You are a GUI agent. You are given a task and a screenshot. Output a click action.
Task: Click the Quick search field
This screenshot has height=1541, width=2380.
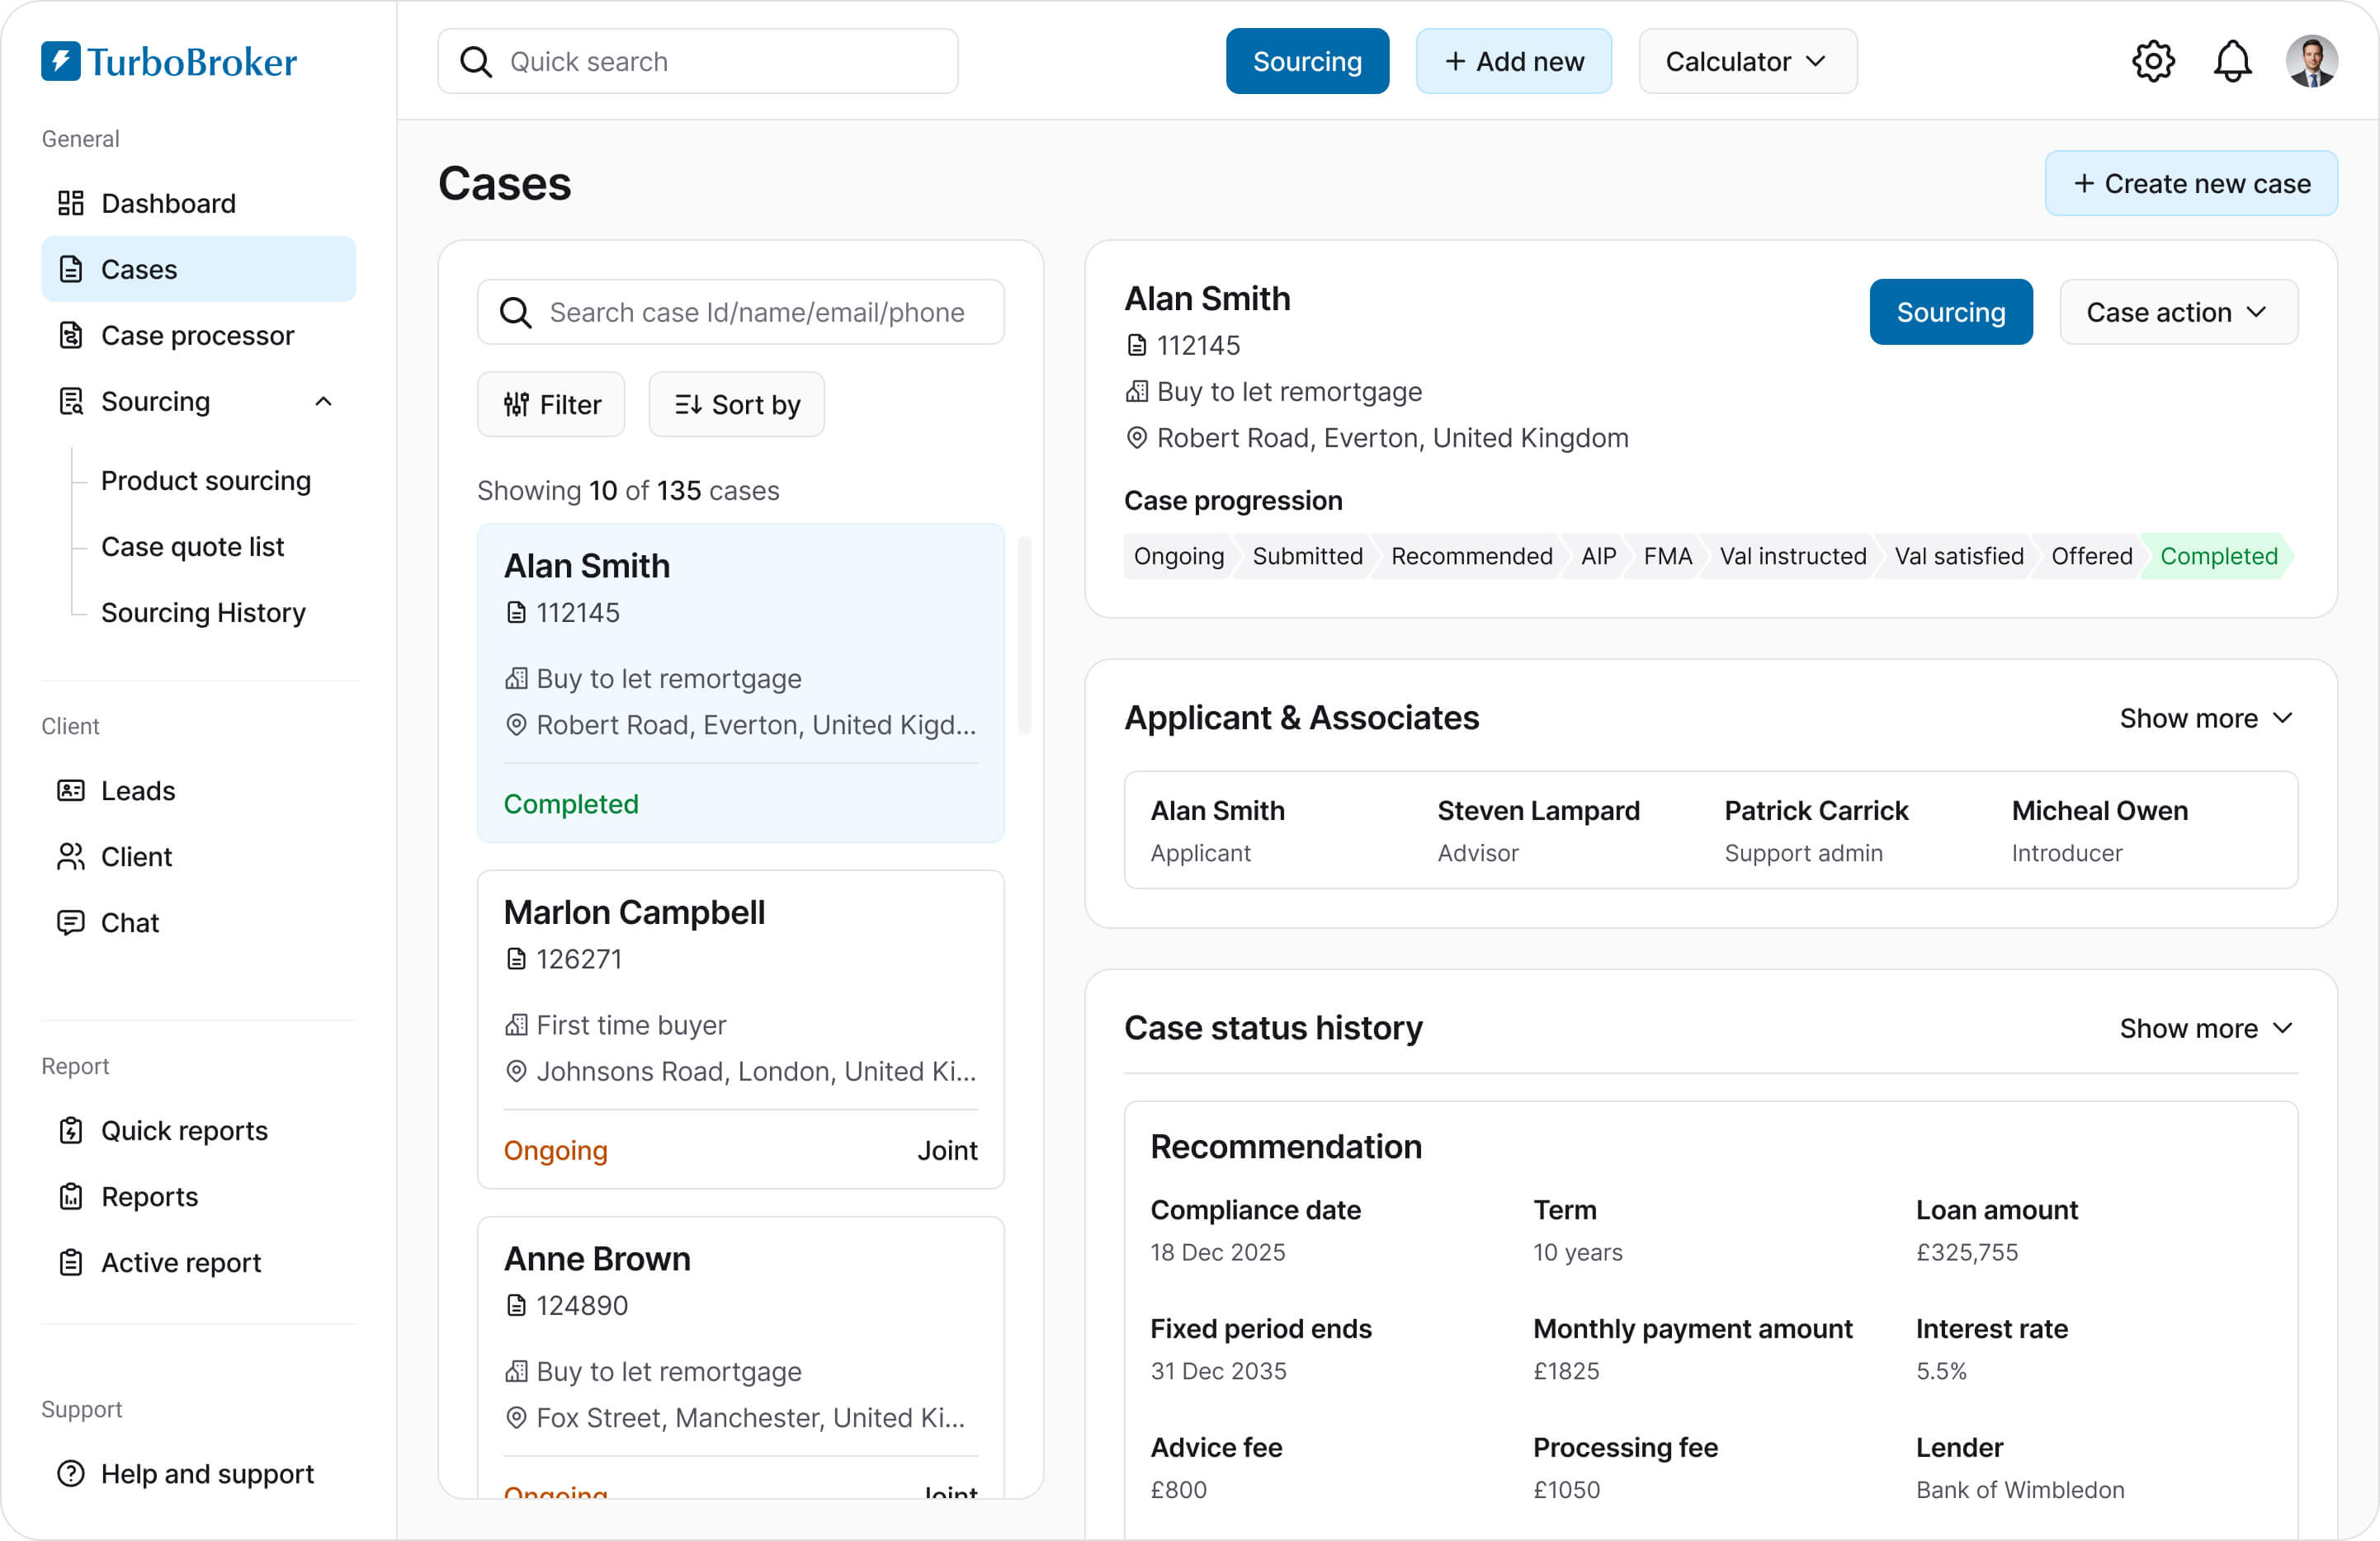698,62
